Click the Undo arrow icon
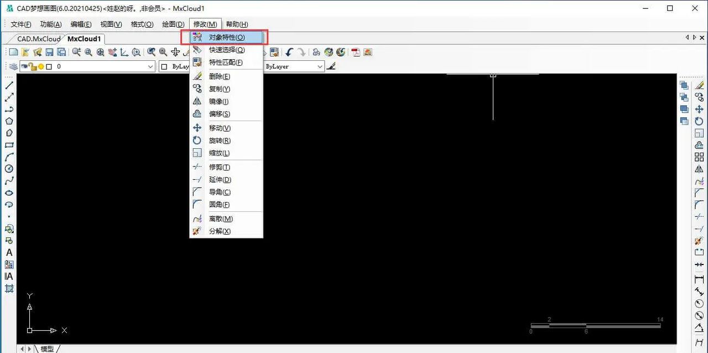This screenshot has width=708, height=353. click(x=289, y=51)
